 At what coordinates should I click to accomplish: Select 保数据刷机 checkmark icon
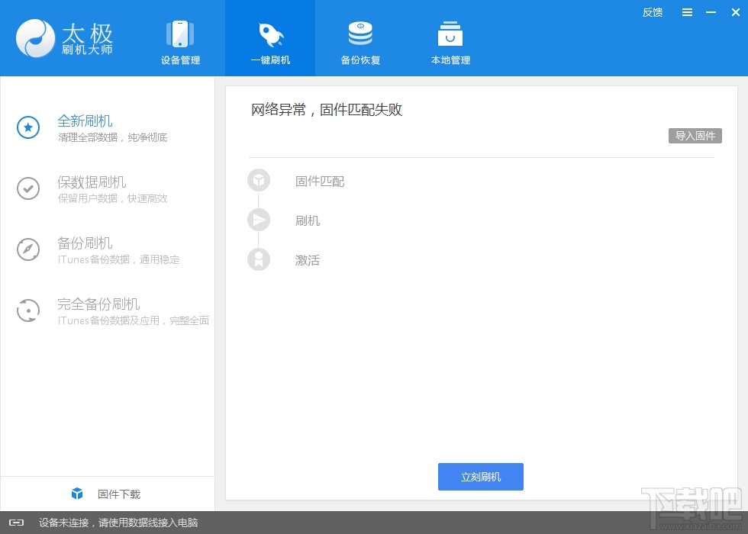point(28,188)
